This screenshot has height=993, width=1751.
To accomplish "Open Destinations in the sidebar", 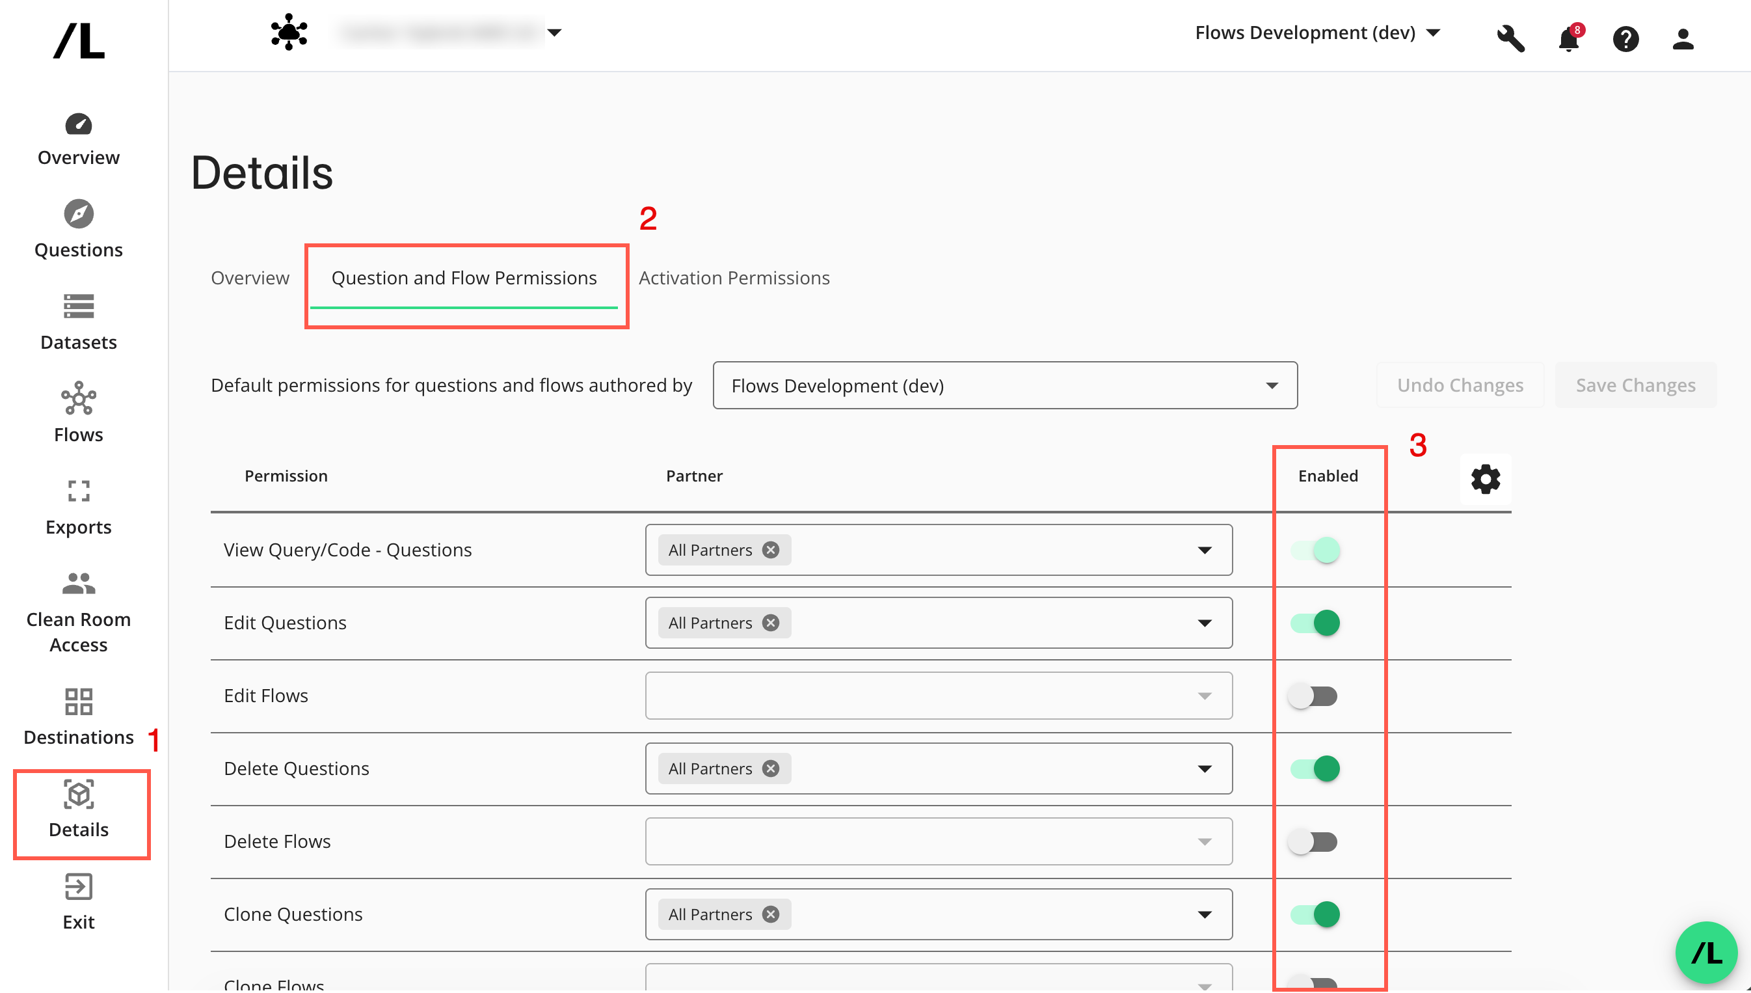I will coord(79,718).
